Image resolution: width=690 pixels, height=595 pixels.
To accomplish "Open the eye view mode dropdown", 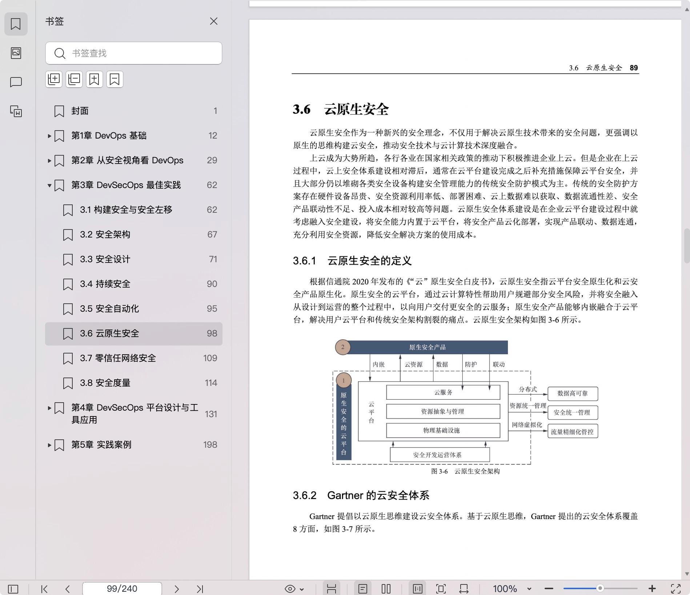I will point(294,589).
